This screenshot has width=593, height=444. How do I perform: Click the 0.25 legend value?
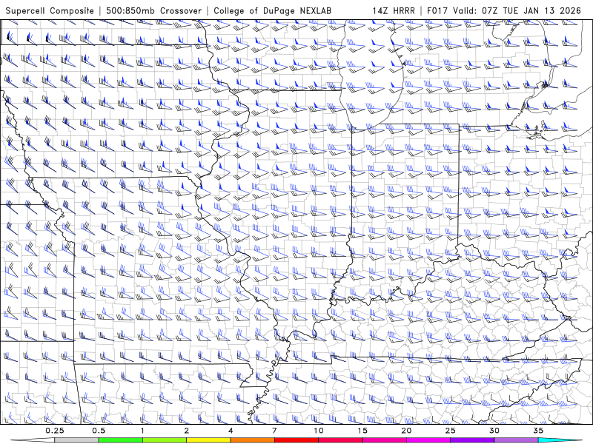[55, 431]
